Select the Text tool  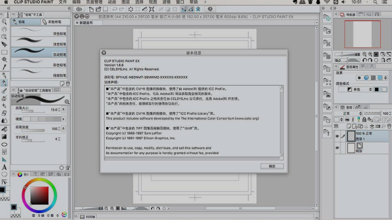(4, 167)
